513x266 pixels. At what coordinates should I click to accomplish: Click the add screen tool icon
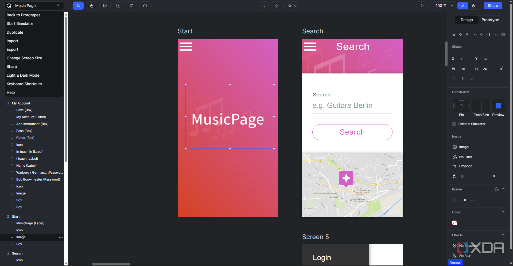click(x=105, y=6)
